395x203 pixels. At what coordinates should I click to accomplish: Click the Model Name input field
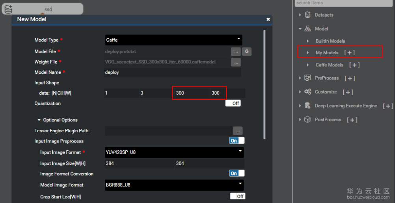[173, 72]
